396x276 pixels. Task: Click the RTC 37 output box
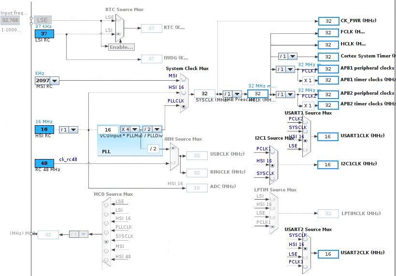(x=151, y=29)
